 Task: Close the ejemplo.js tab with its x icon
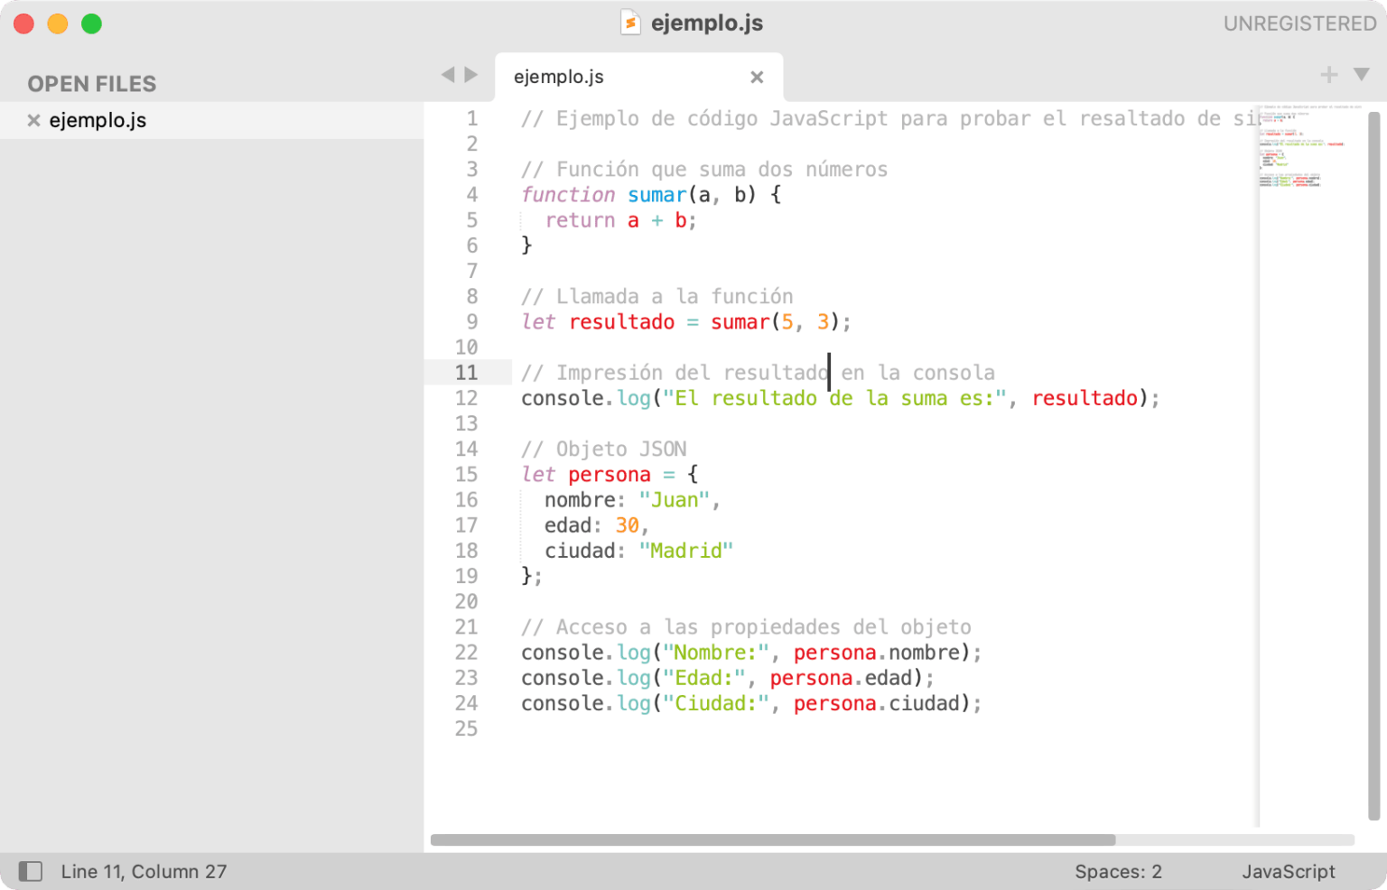(757, 77)
